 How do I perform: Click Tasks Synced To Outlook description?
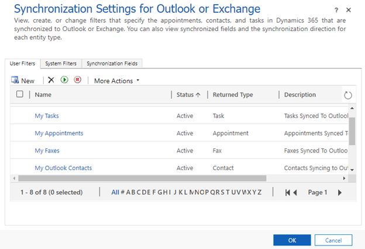[316, 116]
